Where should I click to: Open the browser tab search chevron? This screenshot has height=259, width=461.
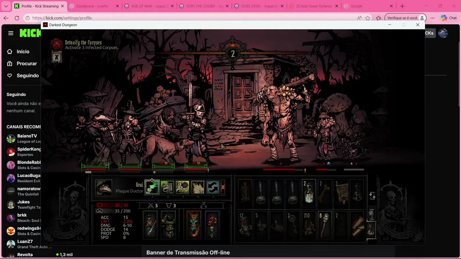coord(6,6)
